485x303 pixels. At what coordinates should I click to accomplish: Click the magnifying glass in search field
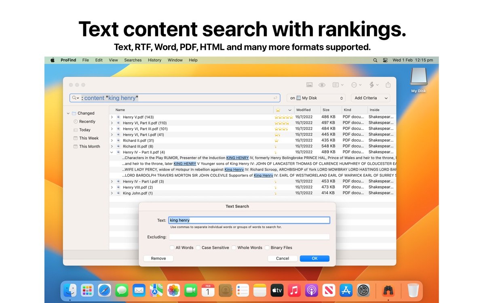74,98
